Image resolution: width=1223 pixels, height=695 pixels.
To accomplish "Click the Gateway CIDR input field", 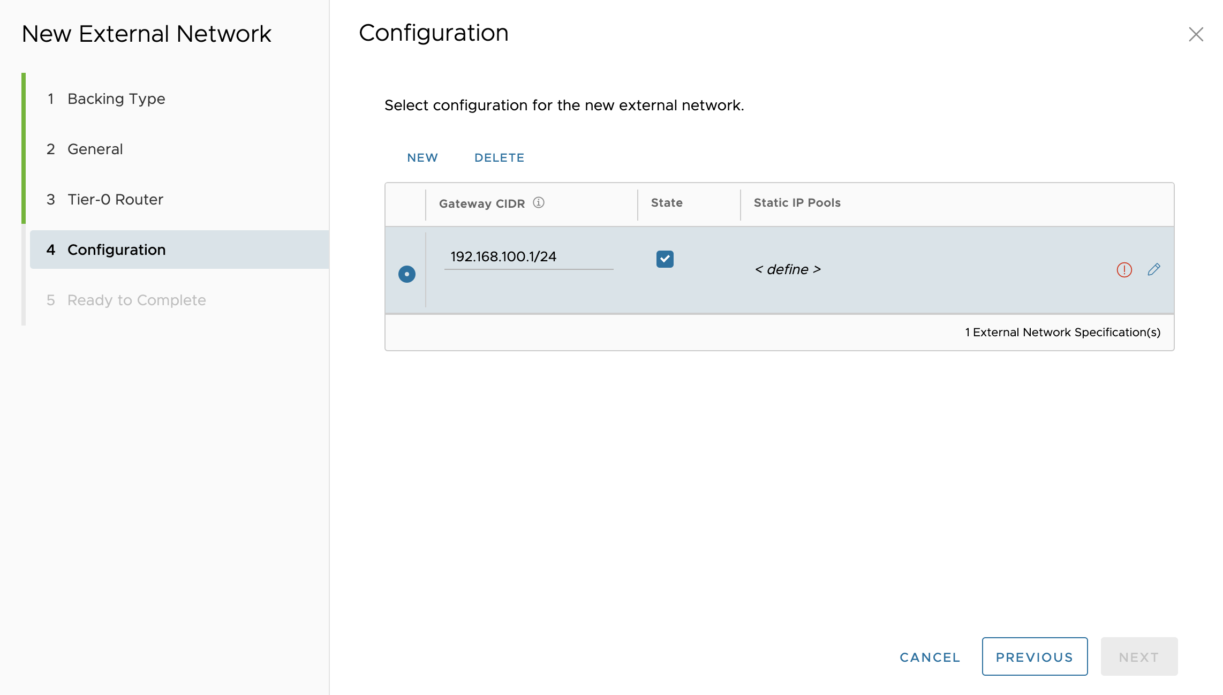I will (x=528, y=257).
